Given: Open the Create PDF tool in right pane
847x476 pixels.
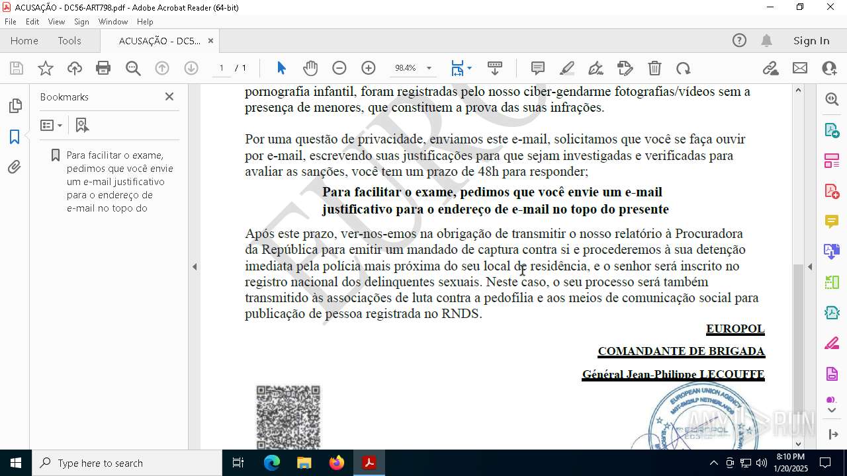Looking at the screenshot, I should [832, 191].
